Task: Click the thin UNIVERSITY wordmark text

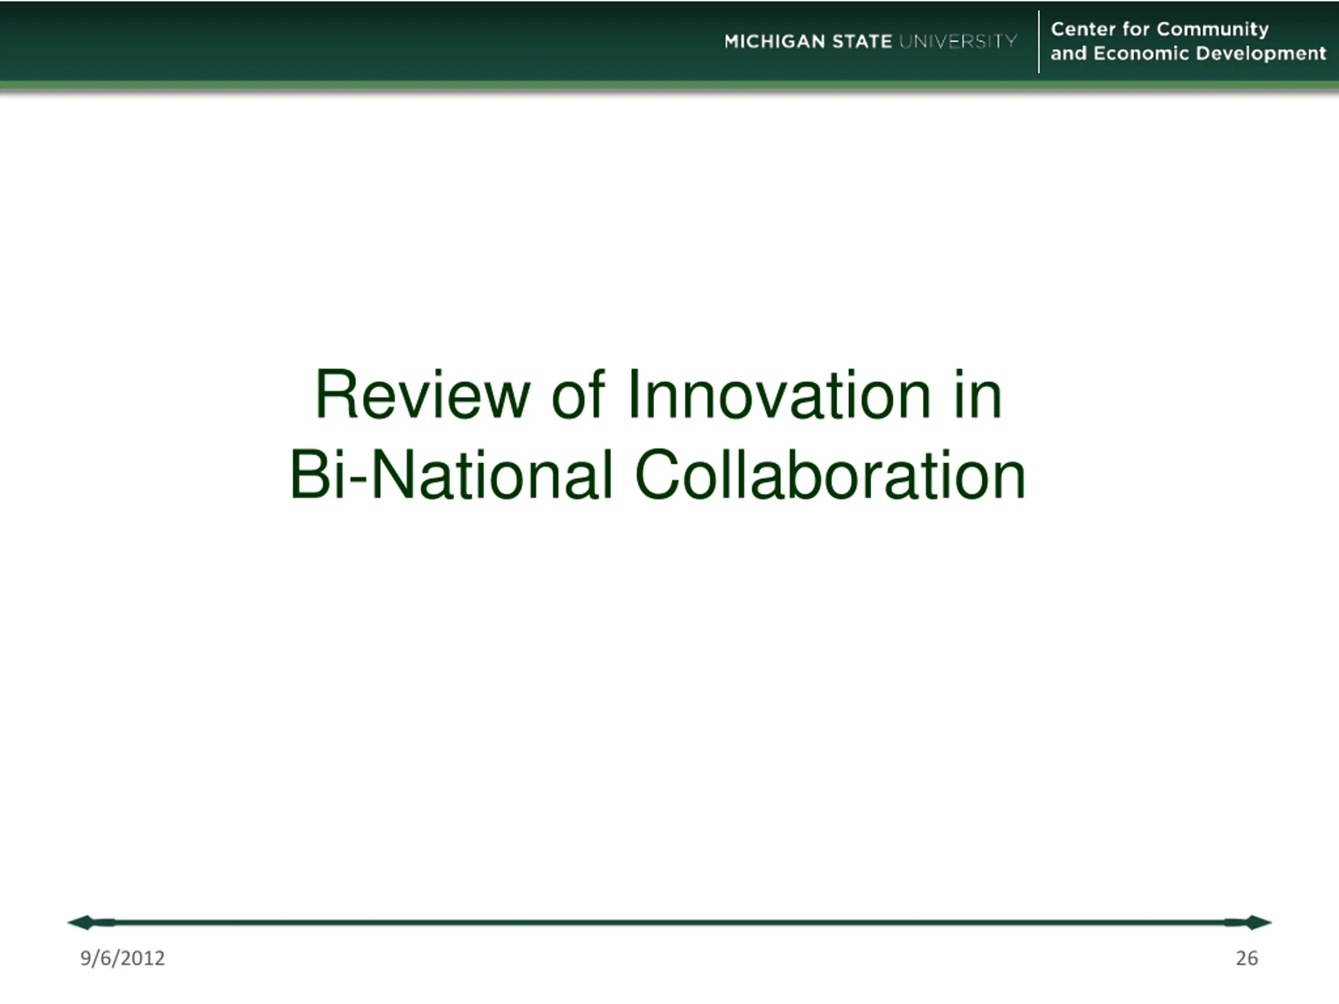Action: pos(958,41)
